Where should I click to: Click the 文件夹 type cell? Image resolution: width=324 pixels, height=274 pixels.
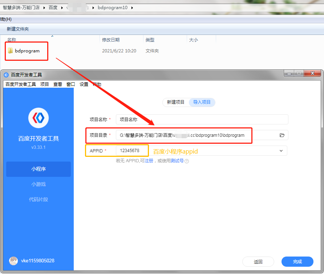[x=152, y=51]
